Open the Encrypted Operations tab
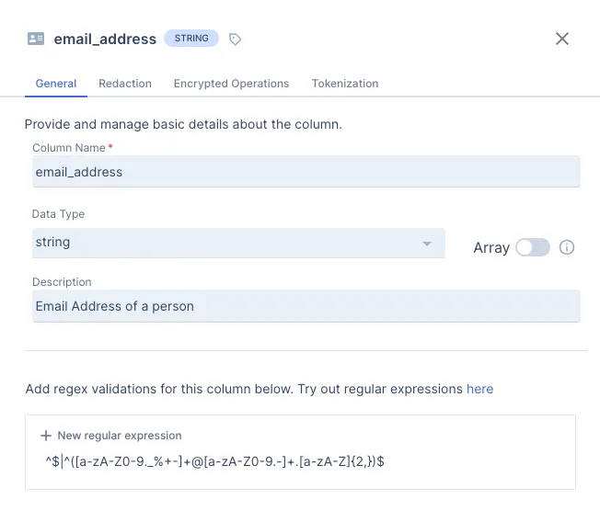This screenshot has height=511, width=600. (x=231, y=84)
